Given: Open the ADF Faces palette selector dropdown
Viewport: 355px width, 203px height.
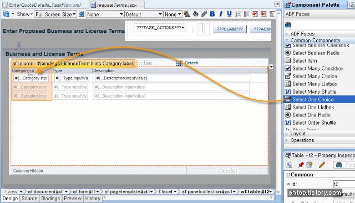Looking at the screenshot, I should tap(319, 14).
